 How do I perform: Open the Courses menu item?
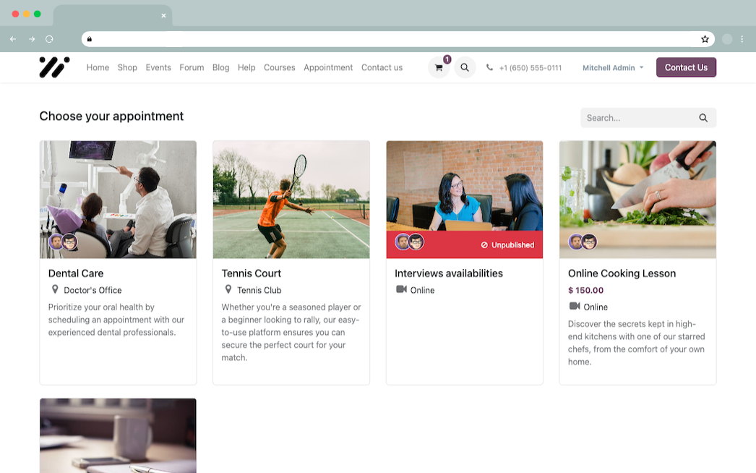279,68
